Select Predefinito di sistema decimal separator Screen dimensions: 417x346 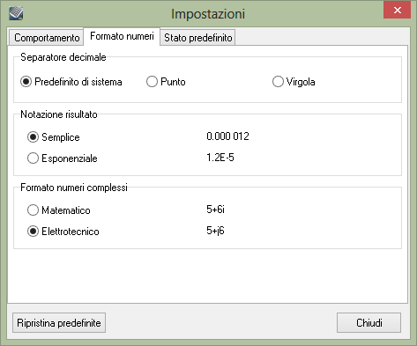[71, 82]
